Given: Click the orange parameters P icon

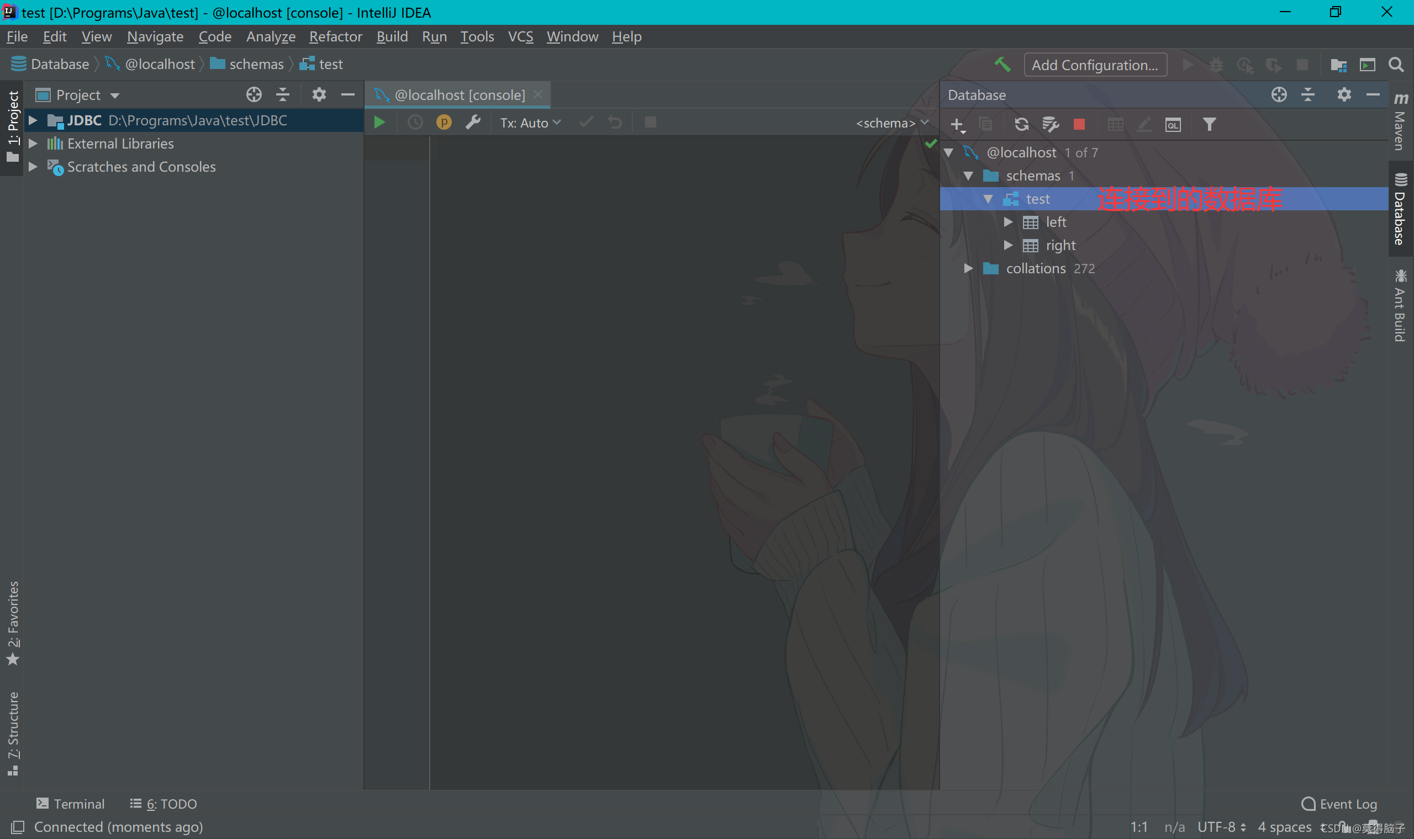Looking at the screenshot, I should (x=444, y=122).
